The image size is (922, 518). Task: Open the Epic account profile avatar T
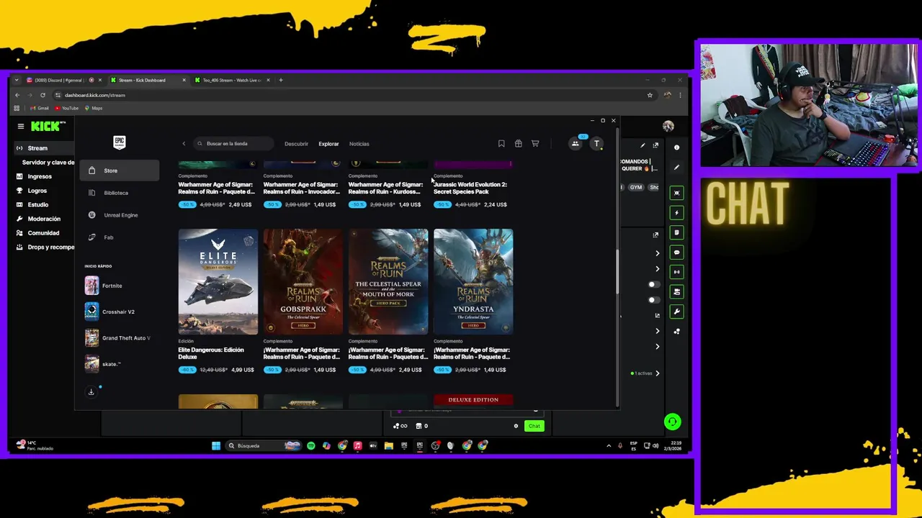click(x=596, y=144)
